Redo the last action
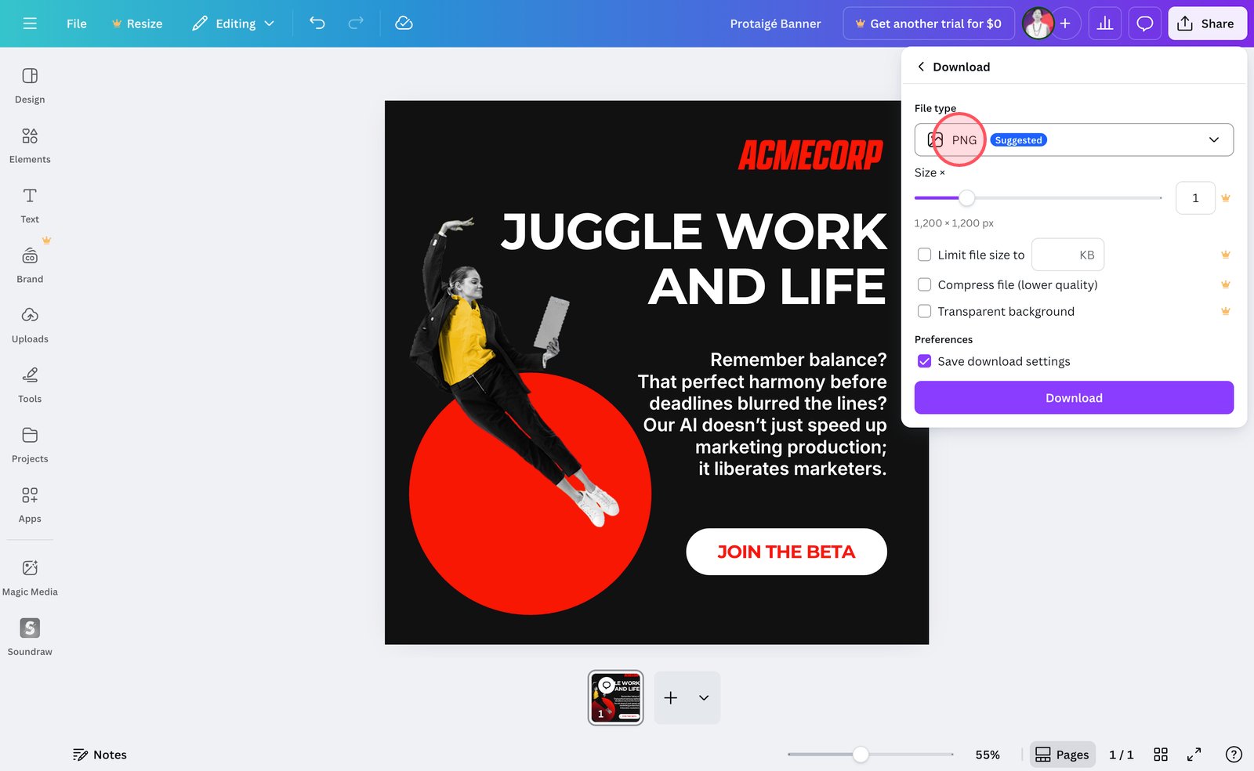This screenshot has height=771, width=1254. pos(356,24)
